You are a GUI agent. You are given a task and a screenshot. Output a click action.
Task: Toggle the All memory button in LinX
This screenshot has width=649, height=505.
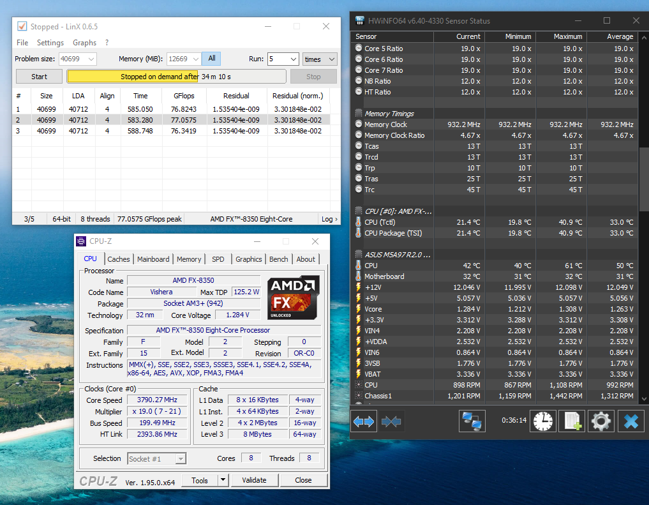pos(211,59)
